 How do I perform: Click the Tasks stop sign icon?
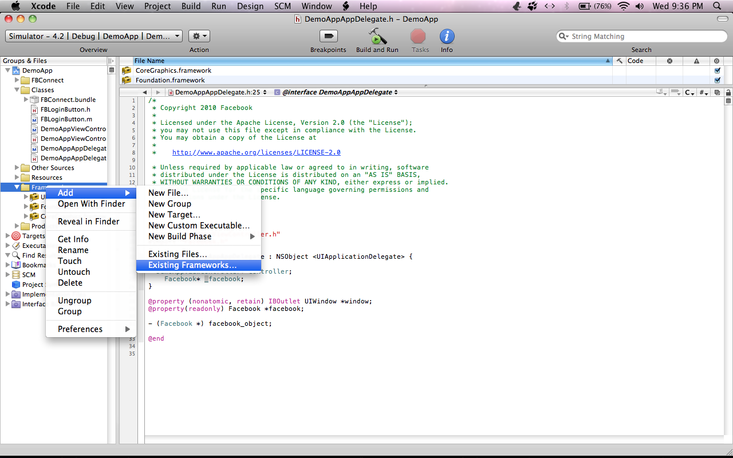click(x=419, y=36)
